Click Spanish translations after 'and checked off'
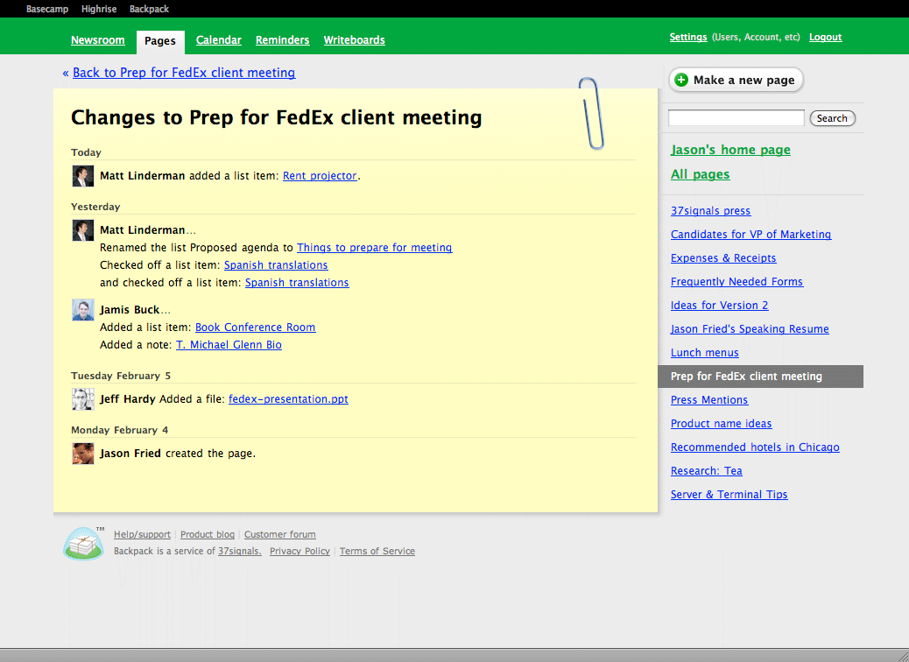Image resolution: width=909 pixels, height=662 pixels. [297, 282]
